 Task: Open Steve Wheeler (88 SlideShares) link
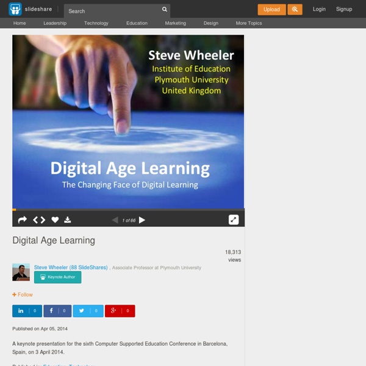(x=71, y=267)
